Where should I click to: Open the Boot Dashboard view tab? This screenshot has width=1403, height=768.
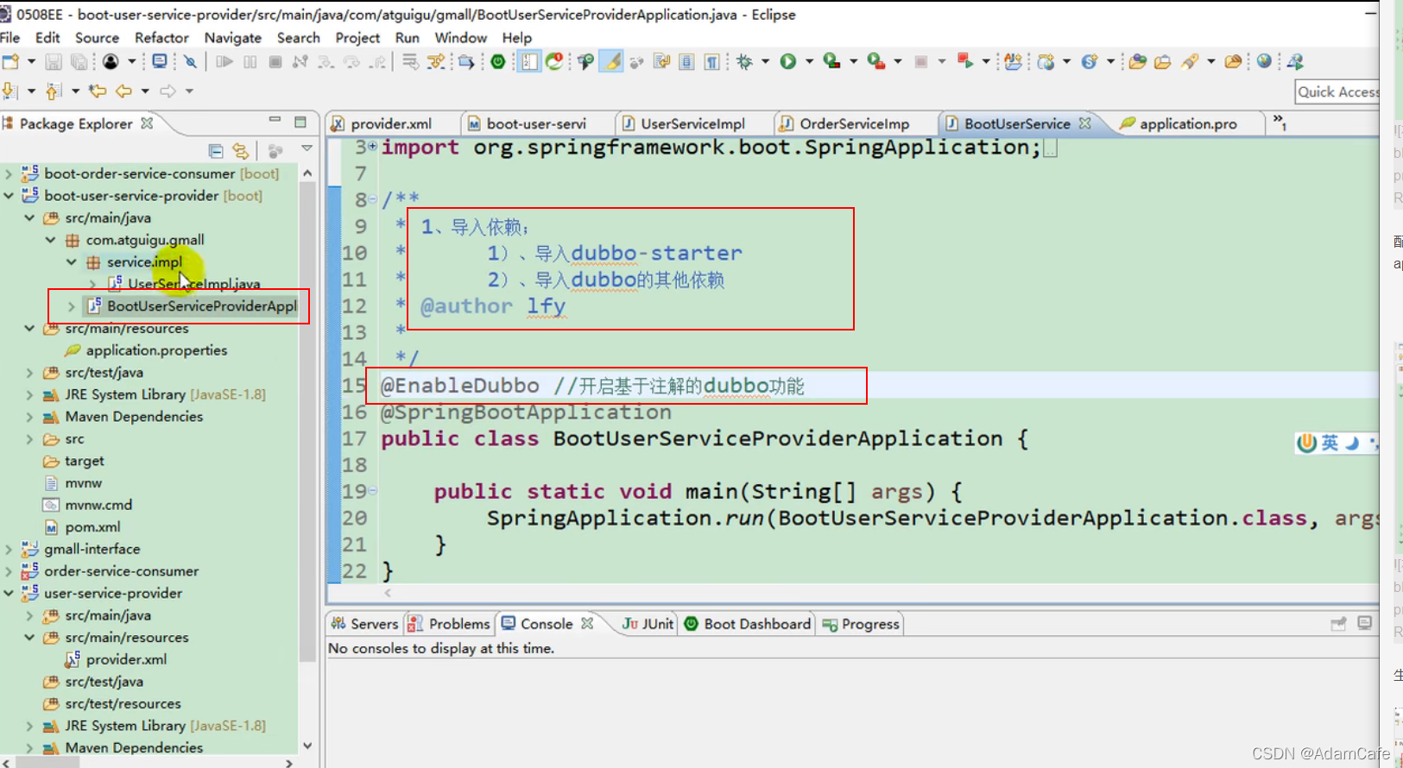pos(748,624)
